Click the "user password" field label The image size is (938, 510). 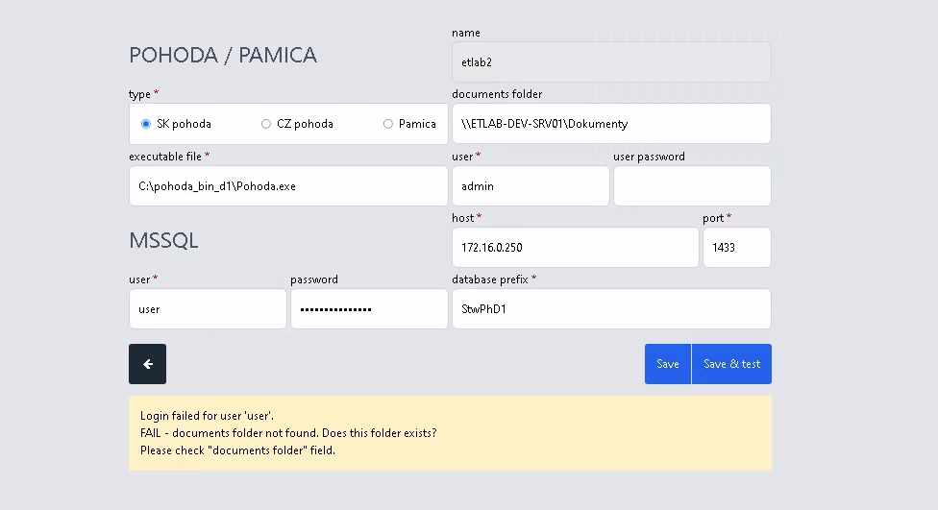pyautogui.click(x=649, y=156)
